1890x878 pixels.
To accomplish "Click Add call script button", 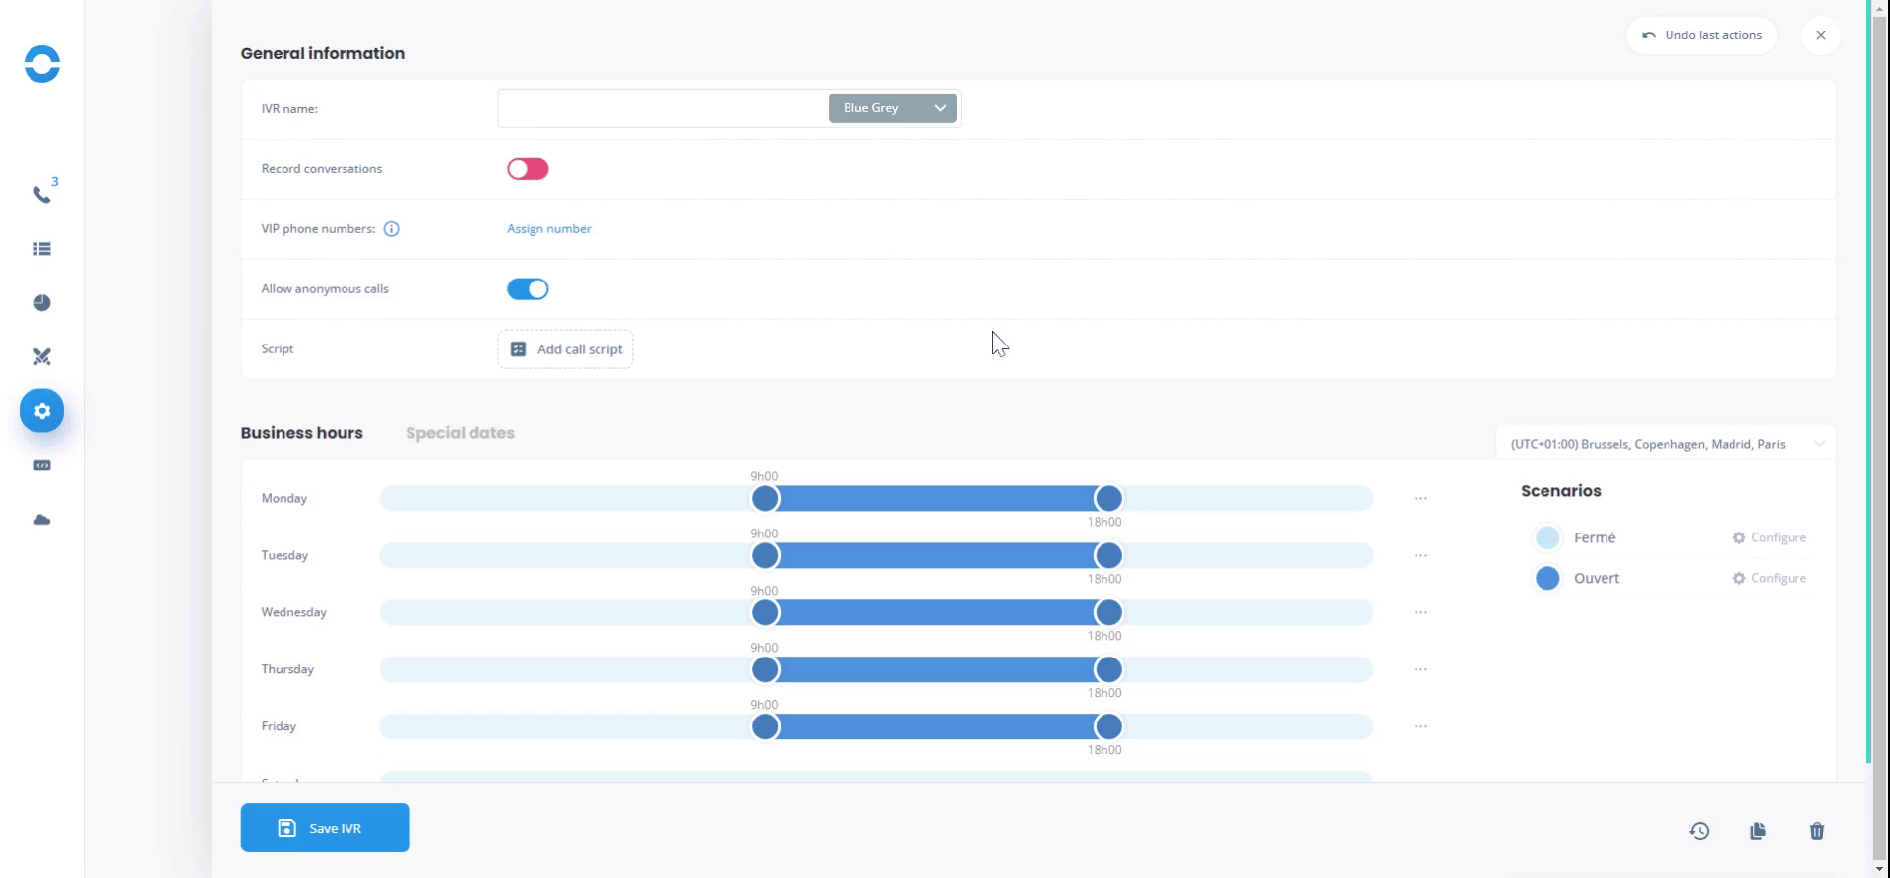I will 565,349.
